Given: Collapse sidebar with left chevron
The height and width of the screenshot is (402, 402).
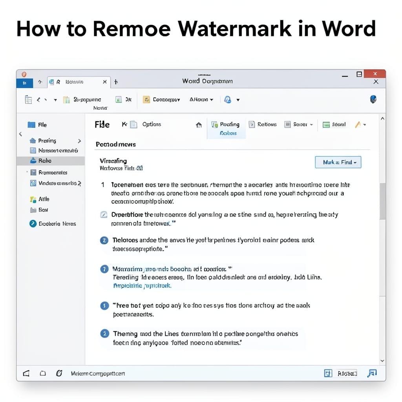Looking at the screenshot, I should click(20, 134).
